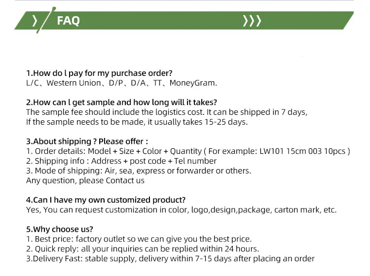Click the 'Delivery Fast' 7-15 days line
This screenshot has height=276, width=370.
(170, 259)
